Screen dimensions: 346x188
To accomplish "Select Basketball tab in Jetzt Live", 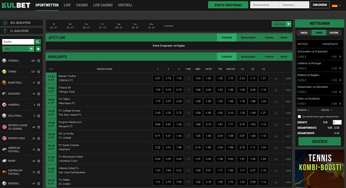I will coord(248,38).
